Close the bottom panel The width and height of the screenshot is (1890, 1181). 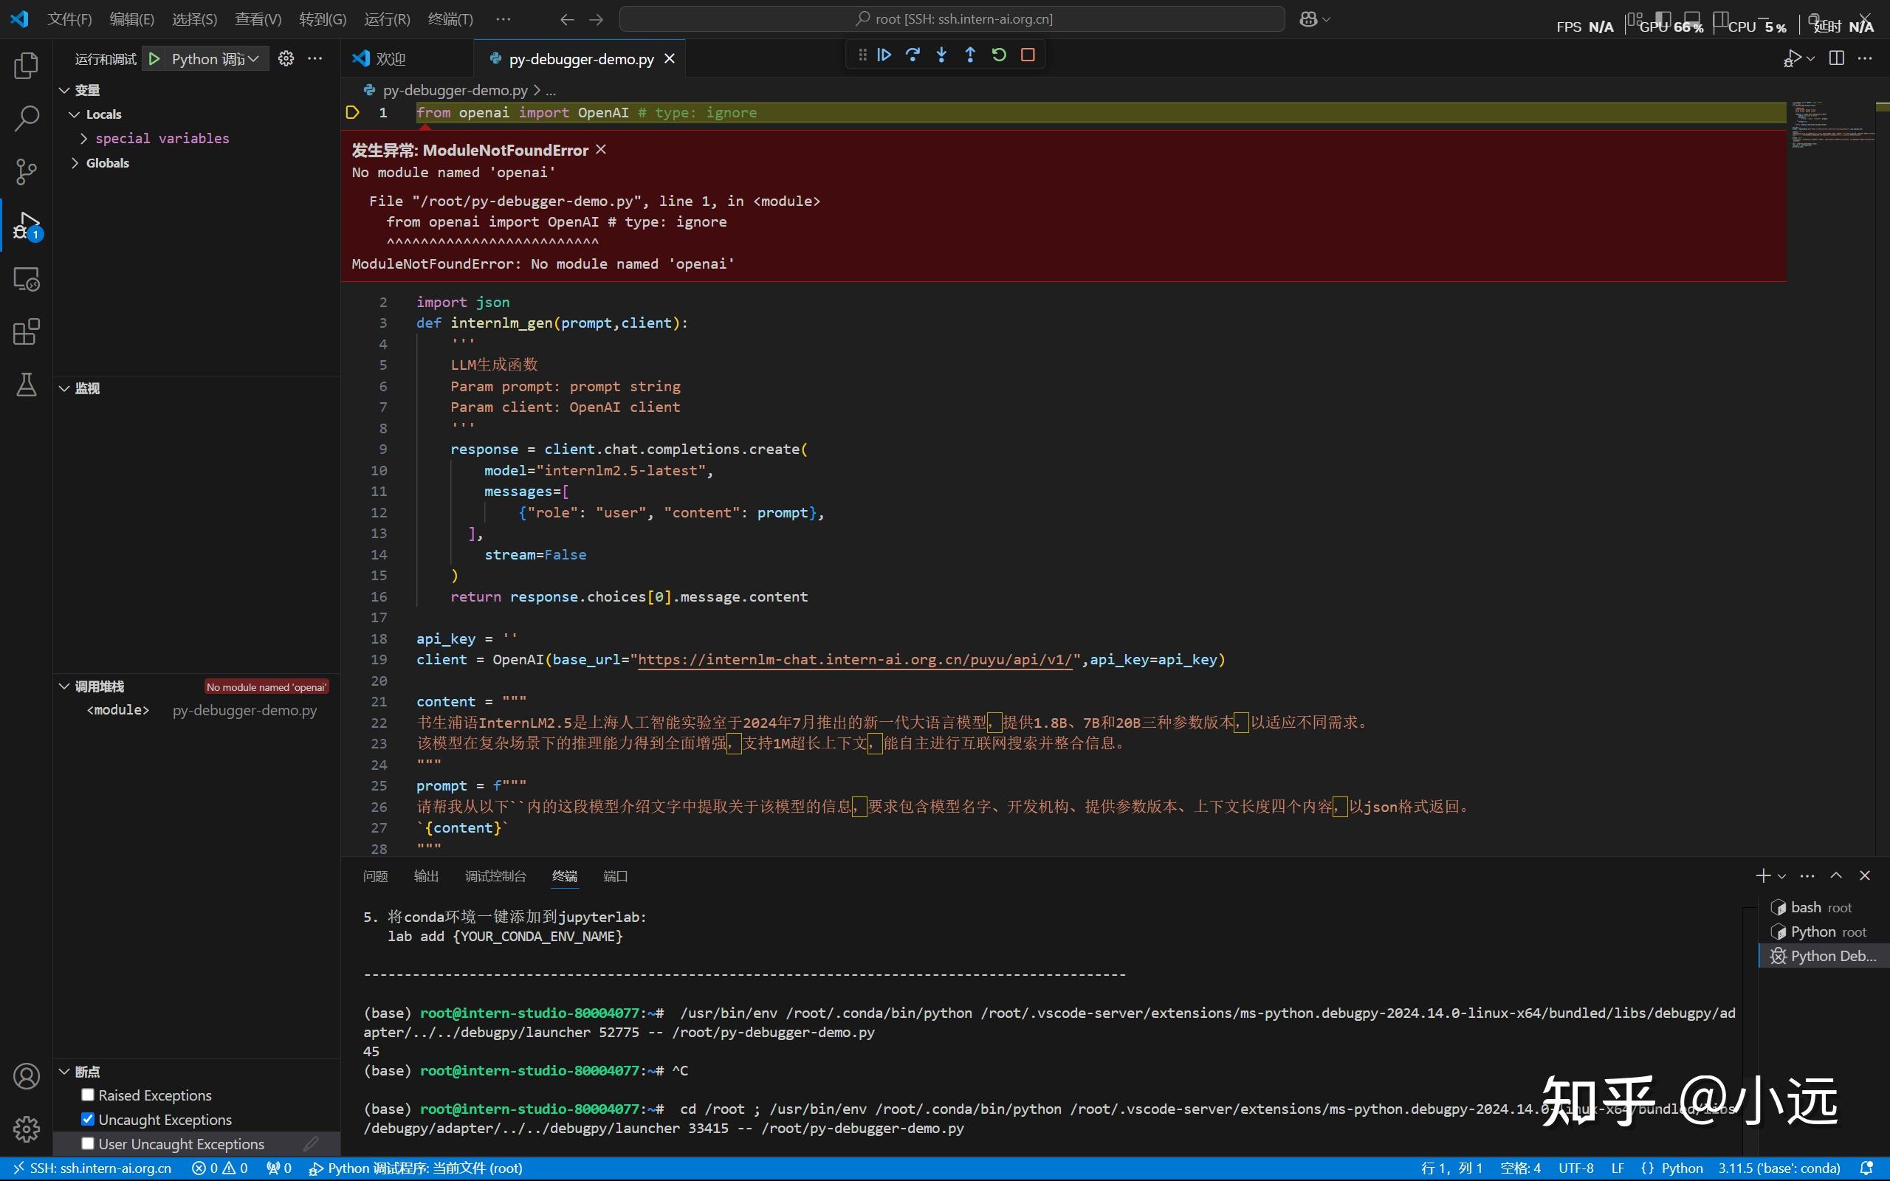coord(1865,875)
